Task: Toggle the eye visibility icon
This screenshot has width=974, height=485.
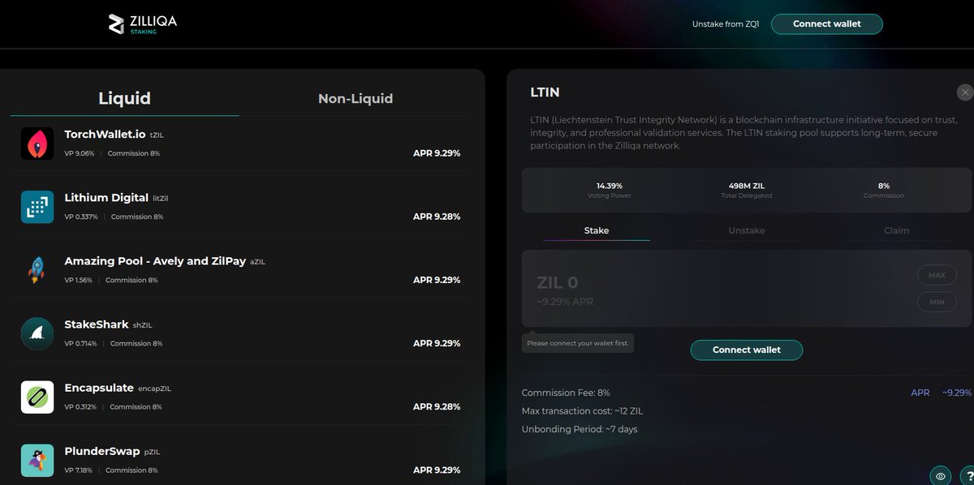Action: click(941, 475)
